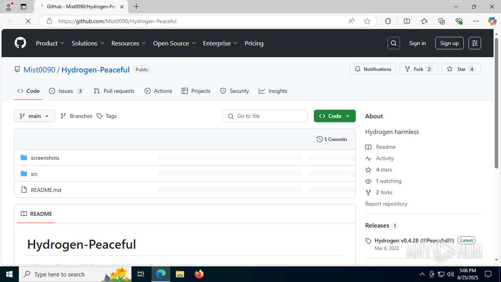This screenshot has height=282, width=501.
Task: Open the Collections icon
Action: pos(442,21)
